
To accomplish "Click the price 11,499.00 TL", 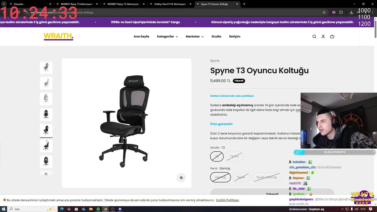I will coord(220,81).
